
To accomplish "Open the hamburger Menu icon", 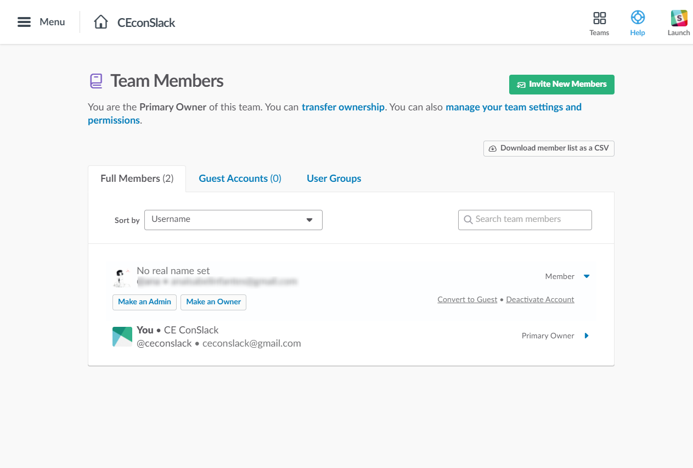I will pos(24,22).
